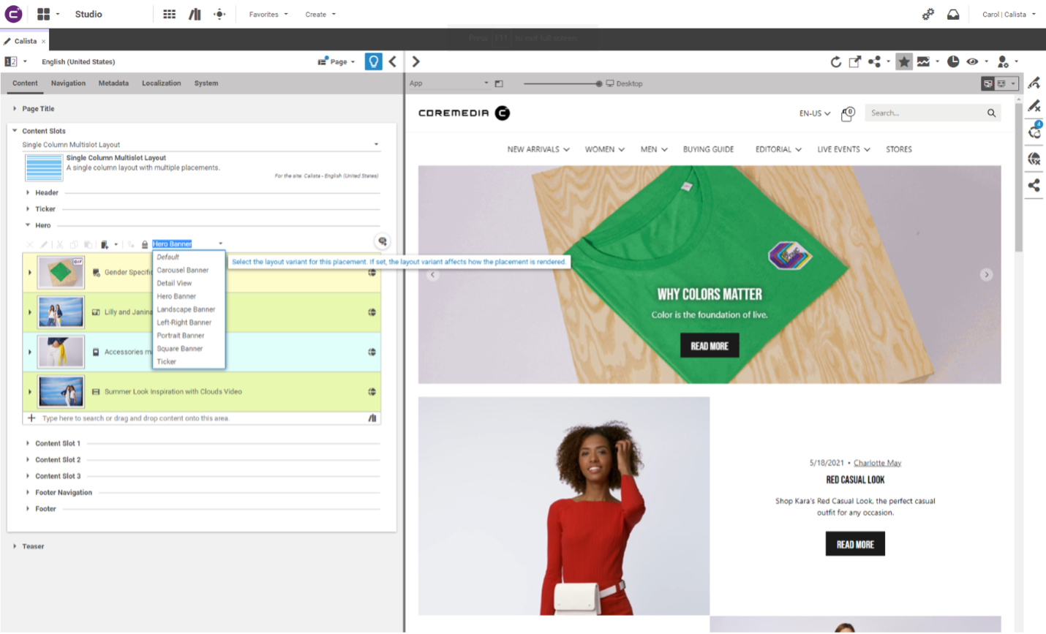Image resolution: width=1046 pixels, height=634 pixels.
Task: Switch to the Navigation tab
Action: click(x=68, y=83)
